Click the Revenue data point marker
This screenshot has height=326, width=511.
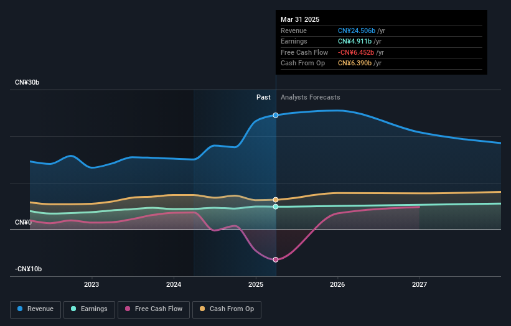276,115
